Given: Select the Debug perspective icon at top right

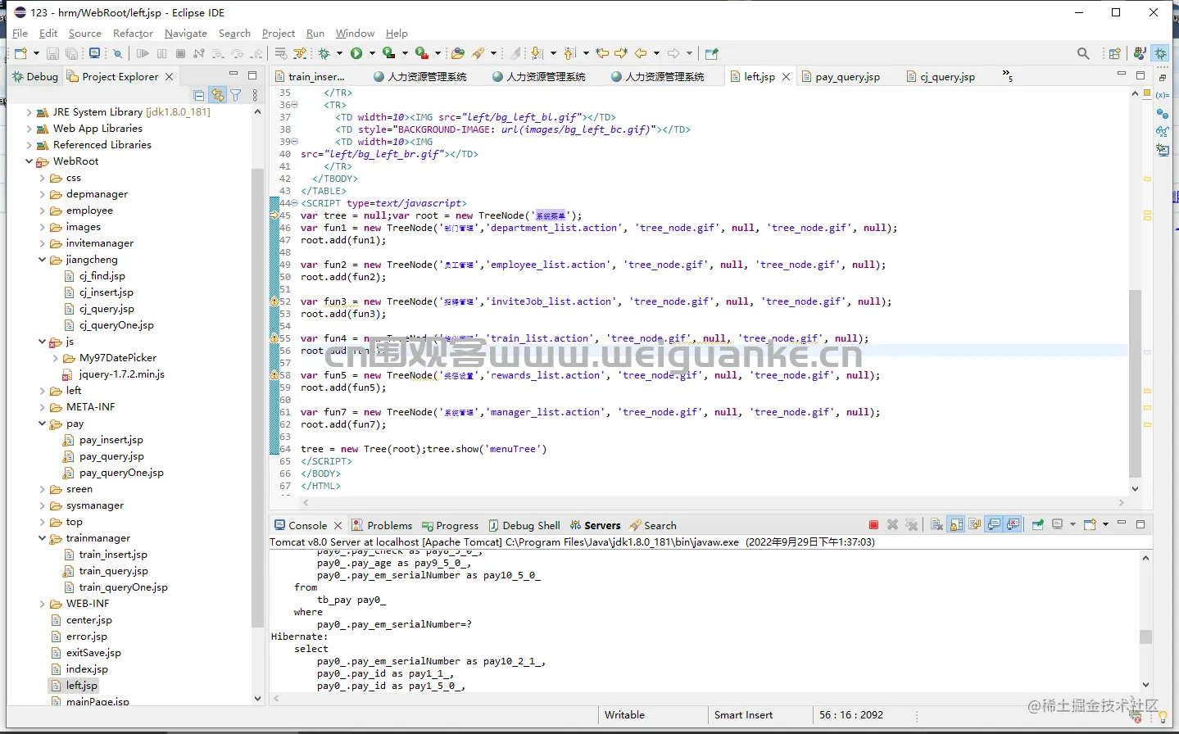Looking at the screenshot, I should tap(1161, 53).
